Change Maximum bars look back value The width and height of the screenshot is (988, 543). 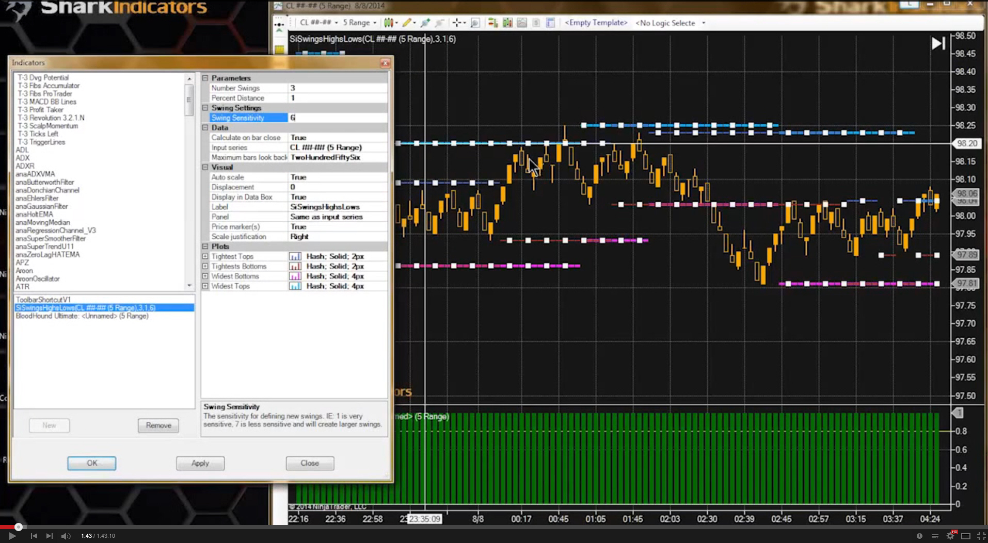coord(338,157)
